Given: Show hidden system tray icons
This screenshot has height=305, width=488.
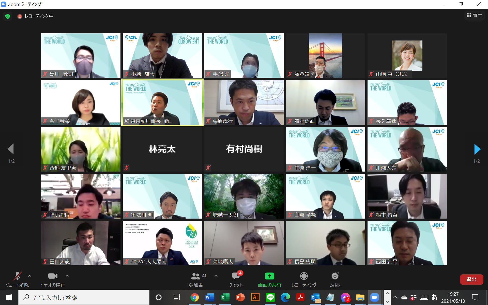Looking at the screenshot, I should click(395, 297).
